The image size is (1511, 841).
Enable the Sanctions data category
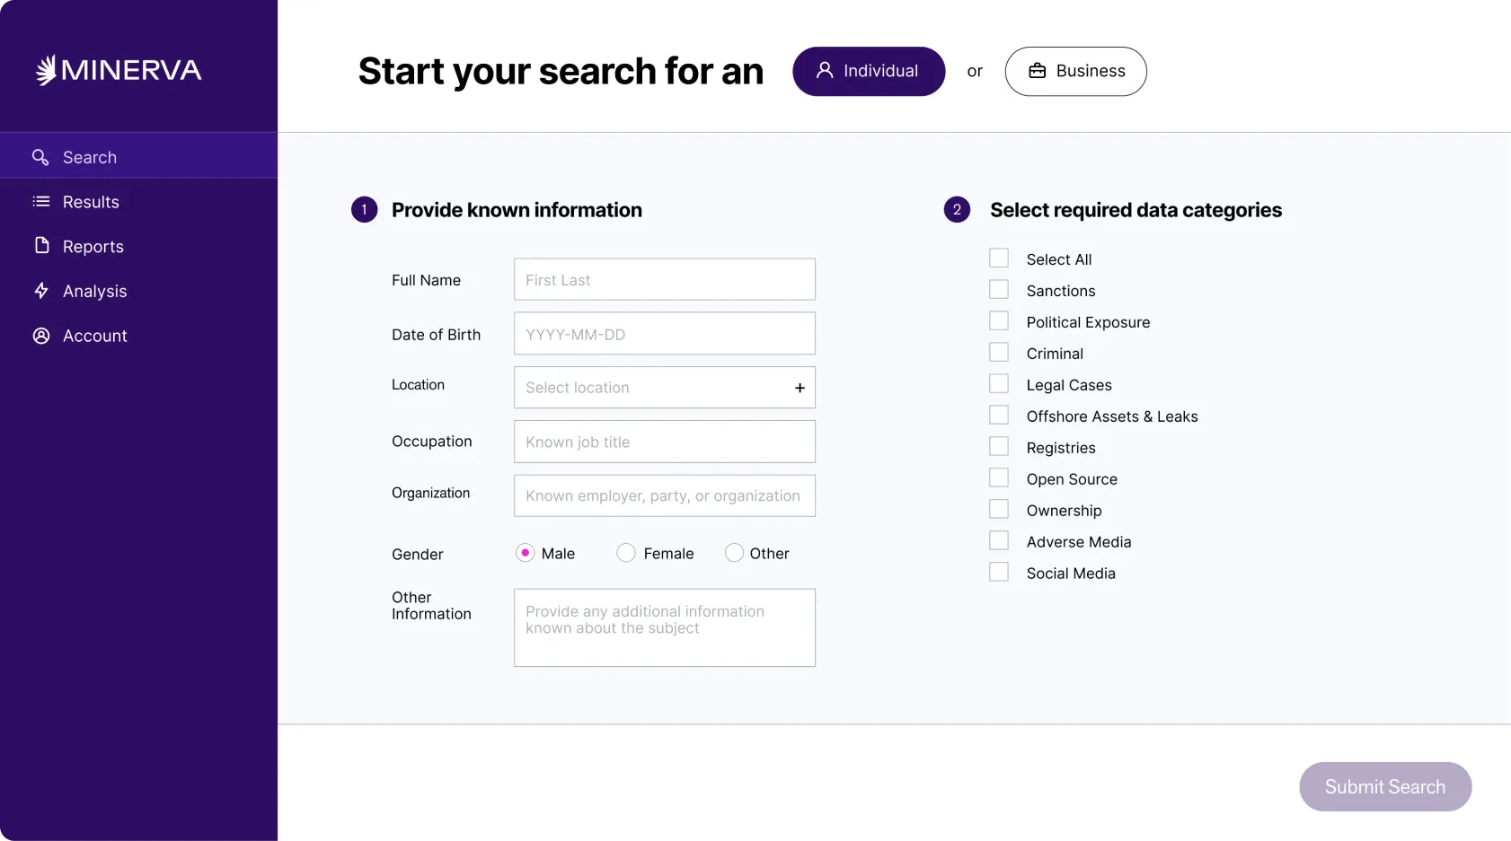pyautogui.click(x=999, y=290)
